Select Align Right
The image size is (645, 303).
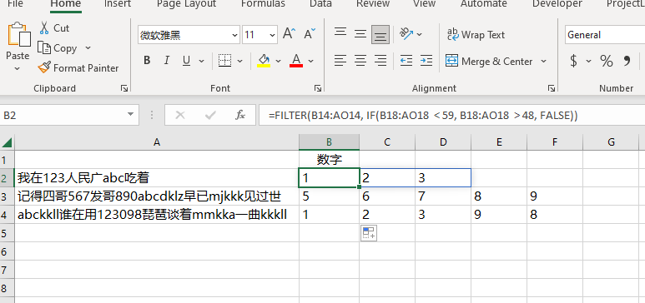point(380,61)
